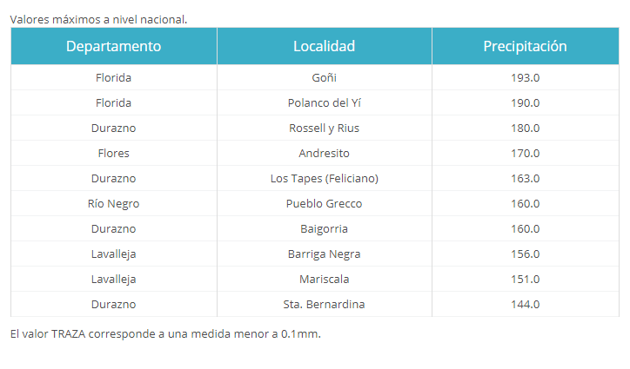Image resolution: width=630 pixels, height=369 pixels.
Task: Click the Departamento column header
Action: 114,46
